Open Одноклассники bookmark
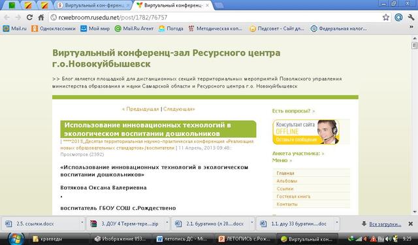Screen dimensions: 418x245 click(54, 29)
